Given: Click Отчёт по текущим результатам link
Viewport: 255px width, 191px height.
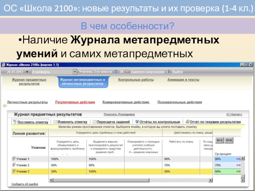Looking at the screenshot, I should (215, 122).
